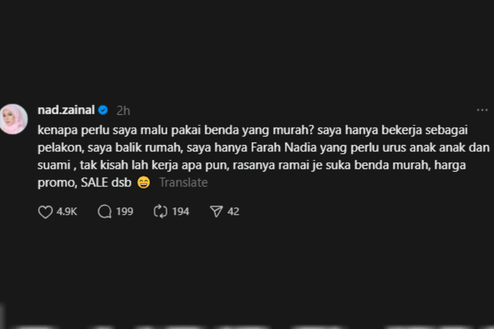The image size is (494, 329).
Task: Click the 42 shares count
Action: (233, 212)
